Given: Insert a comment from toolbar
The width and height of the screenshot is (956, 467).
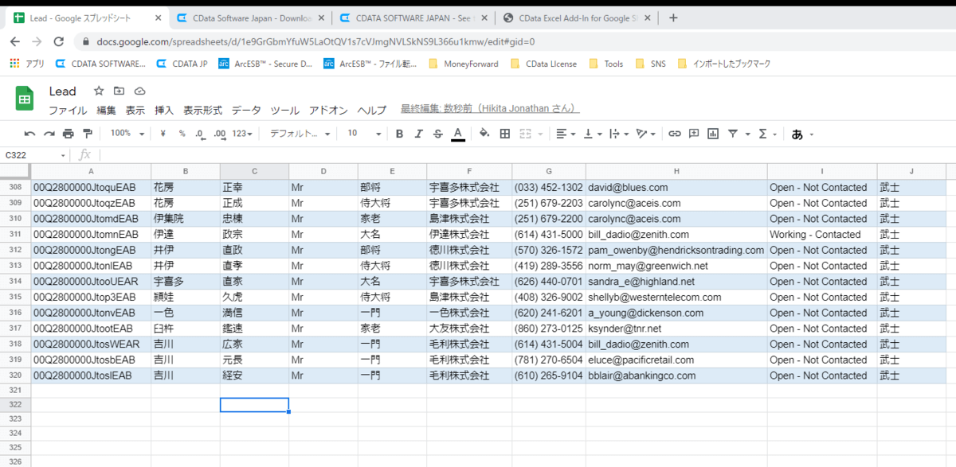Looking at the screenshot, I should 694,134.
